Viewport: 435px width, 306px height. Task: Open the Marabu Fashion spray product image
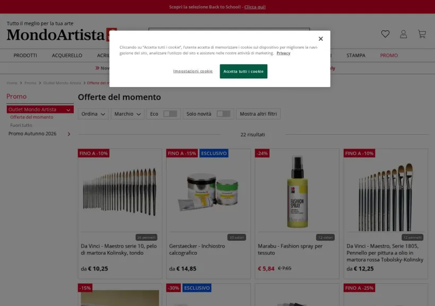tap(297, 192)
